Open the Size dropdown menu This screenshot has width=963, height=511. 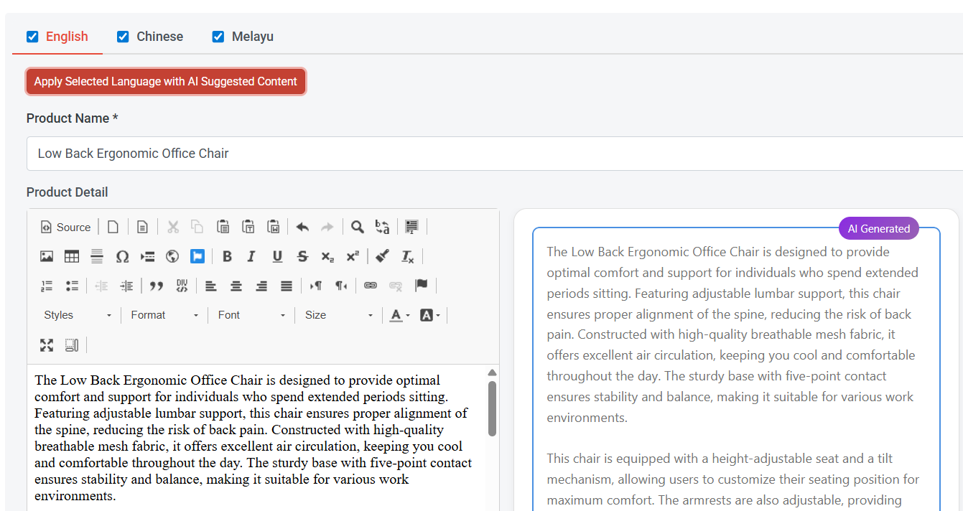338,315
